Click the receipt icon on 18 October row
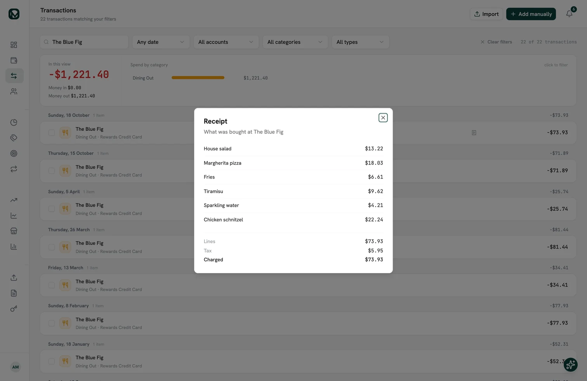 click(x=474, y=133)
